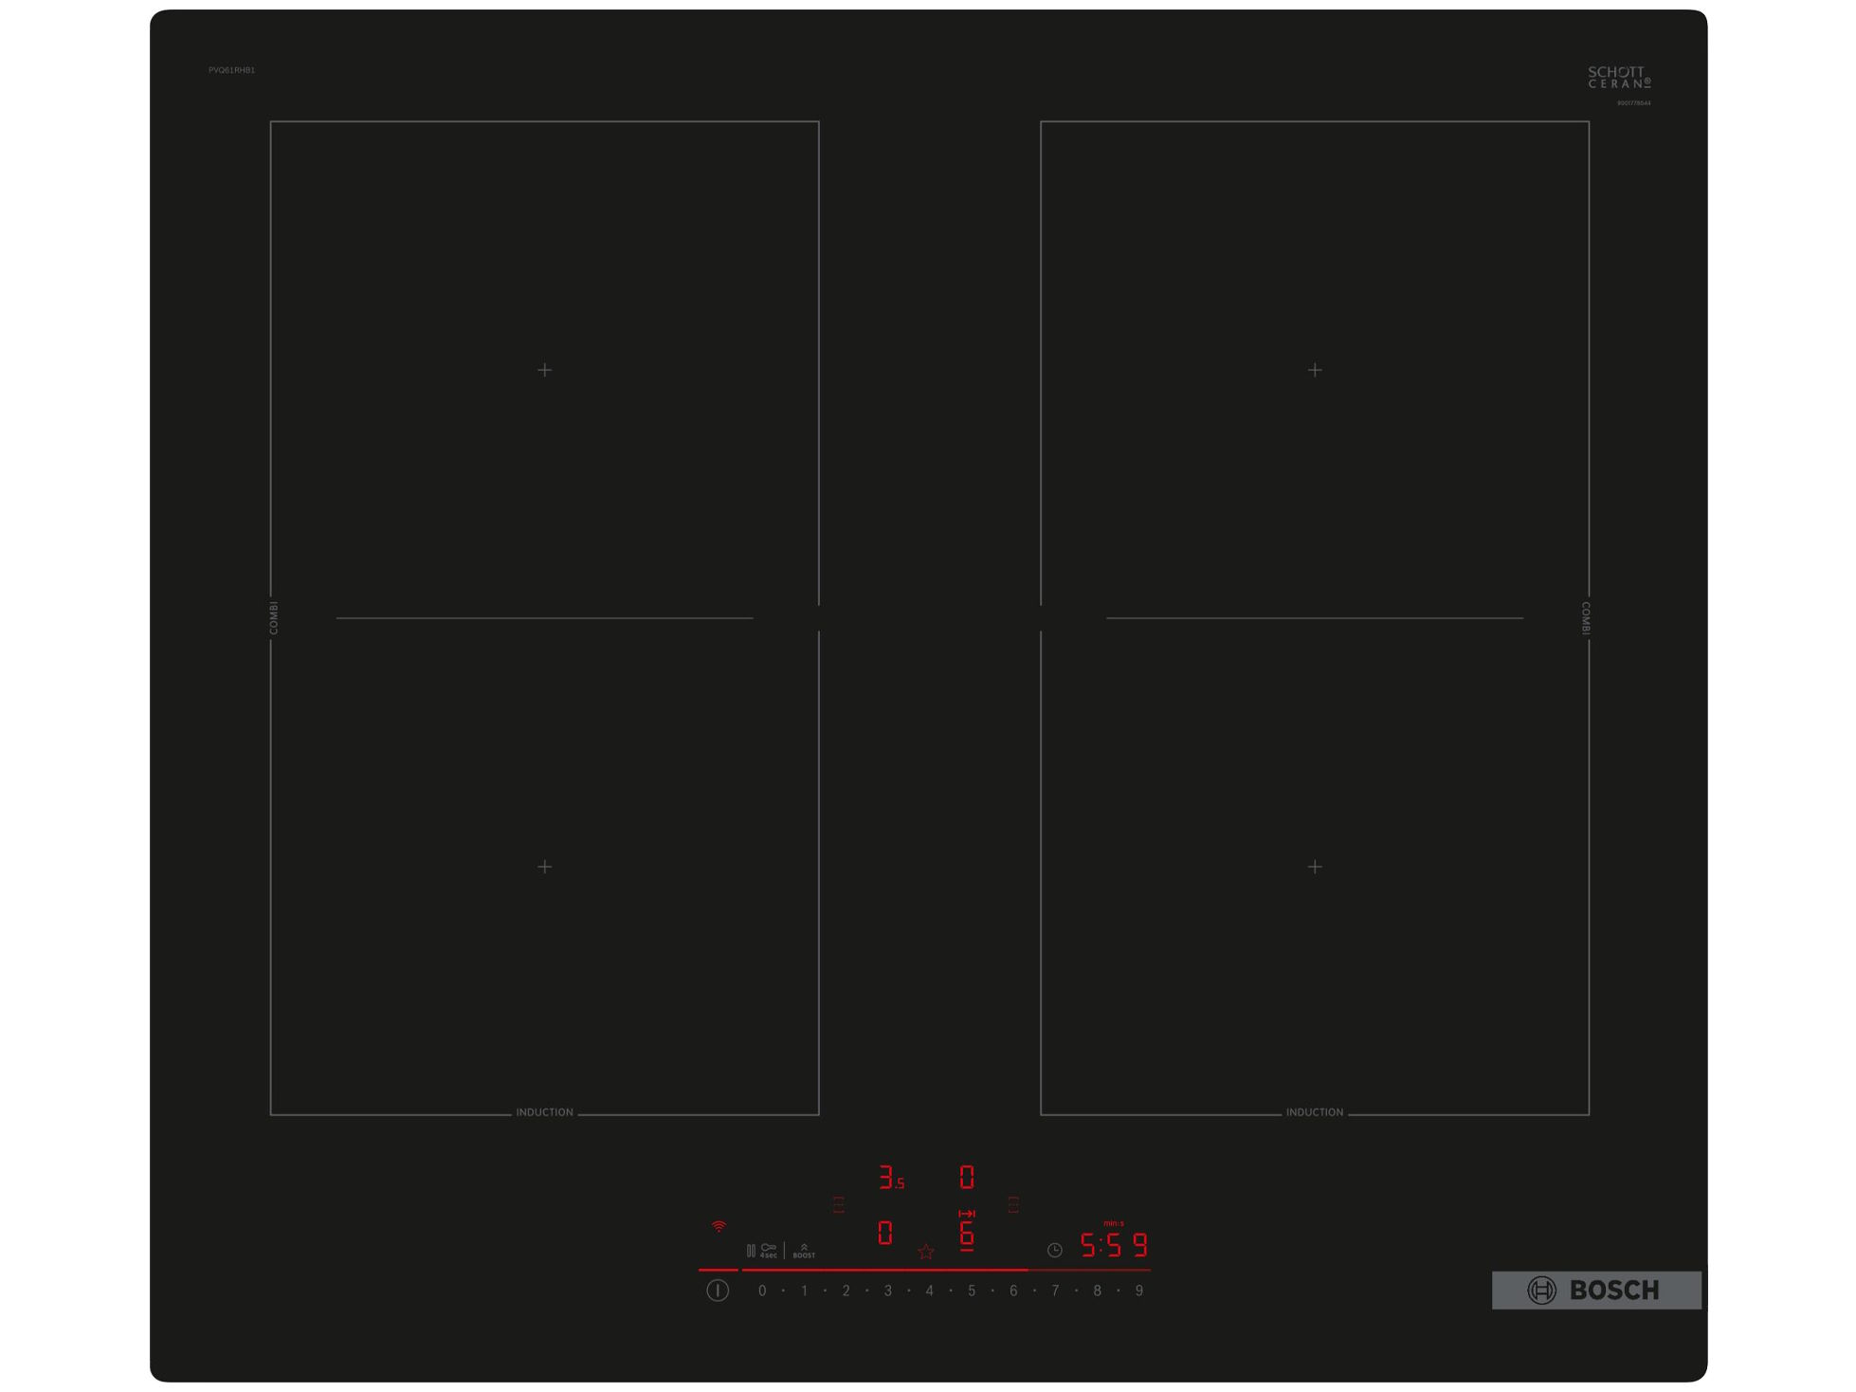
Task: Set power level 9 on slider
Action: coord(1138,1291)
